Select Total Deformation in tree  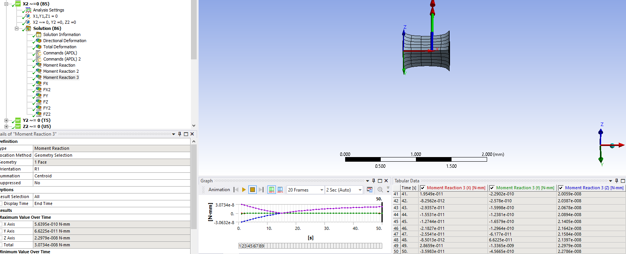pos(60,47)
